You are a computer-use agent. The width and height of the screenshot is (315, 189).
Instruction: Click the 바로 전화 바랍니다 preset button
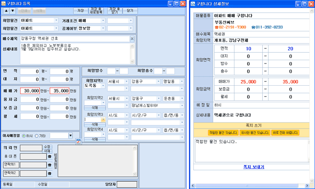(285, 133)
